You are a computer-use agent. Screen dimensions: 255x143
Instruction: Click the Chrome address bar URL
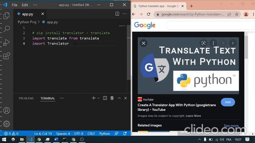[x=193, y=14]
